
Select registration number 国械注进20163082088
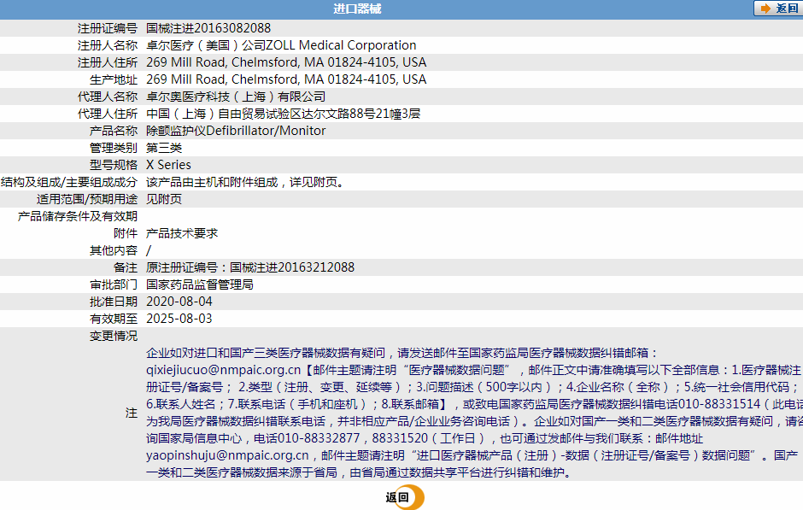[208, 28]
